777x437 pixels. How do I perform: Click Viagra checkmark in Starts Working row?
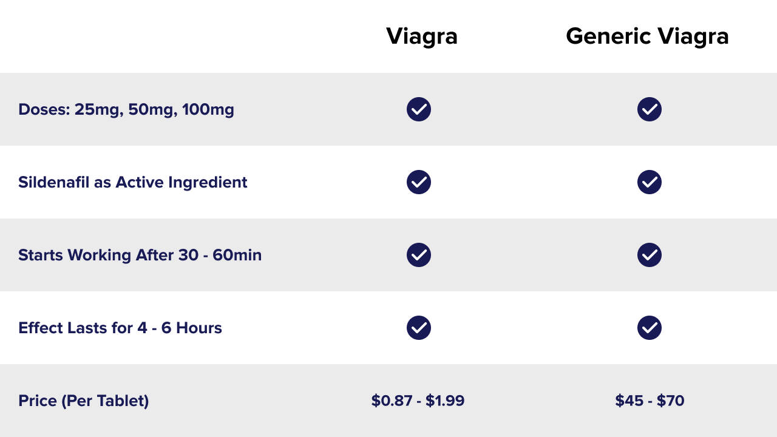[x=419, y=255]
